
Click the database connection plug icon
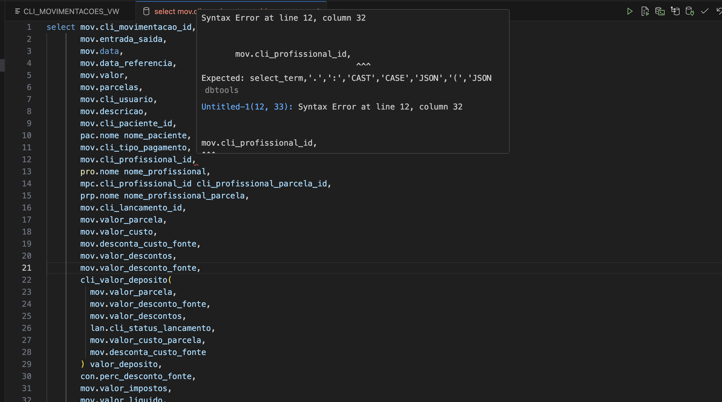coord(690,11)
